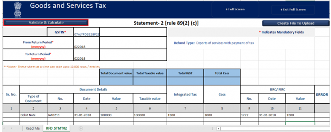The image size is (331, 132).
Task: Open the Read Me sheet tab
Action: pos(32,128)
